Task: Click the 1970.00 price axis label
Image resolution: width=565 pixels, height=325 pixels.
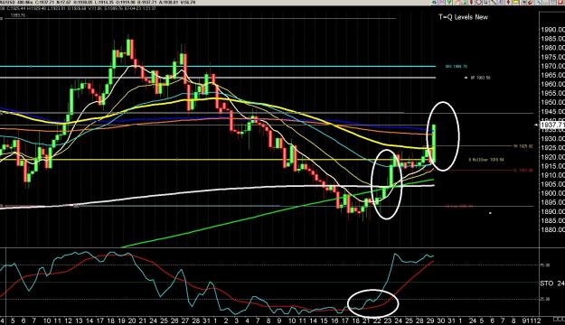Action: (552, 66)
